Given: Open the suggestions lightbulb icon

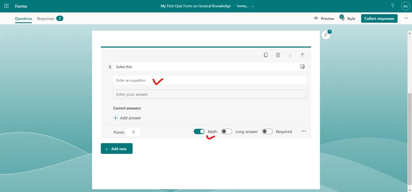Looking at the screenshot, I should click(326, 35).
